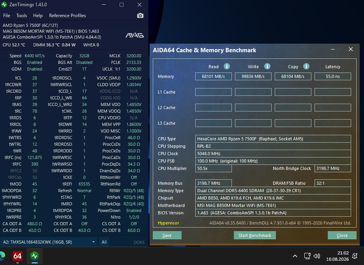
Task: Click the MAG motherboard logo
Action: [x=134, y=35]
